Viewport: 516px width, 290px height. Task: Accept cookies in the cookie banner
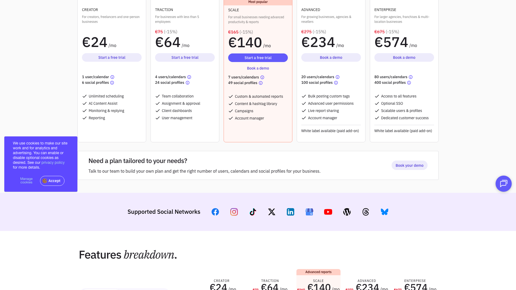52,181
